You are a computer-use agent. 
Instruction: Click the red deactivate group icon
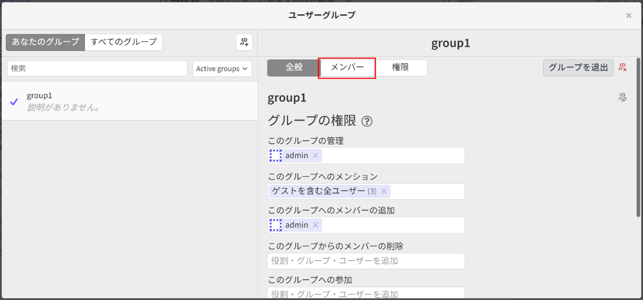pos(623,67)
